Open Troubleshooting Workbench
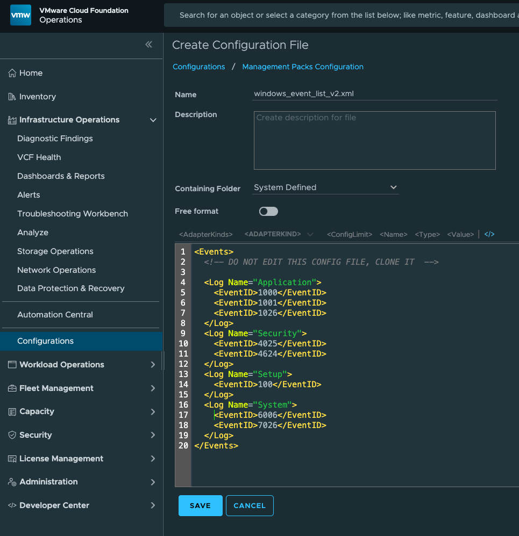This screenshot has width=519, height=536. [73, 214]
